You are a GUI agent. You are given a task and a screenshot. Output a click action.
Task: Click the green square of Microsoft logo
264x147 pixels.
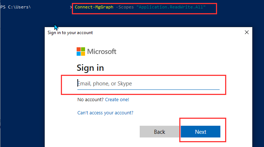(x=83, y=49)
